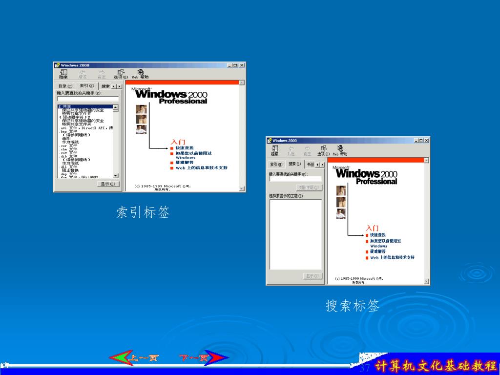The width and height of the screenshot is (500, 375).
Task: Select 索引 tab in the search-tab window
Action: pyautogui.click(x=276, y=165)
